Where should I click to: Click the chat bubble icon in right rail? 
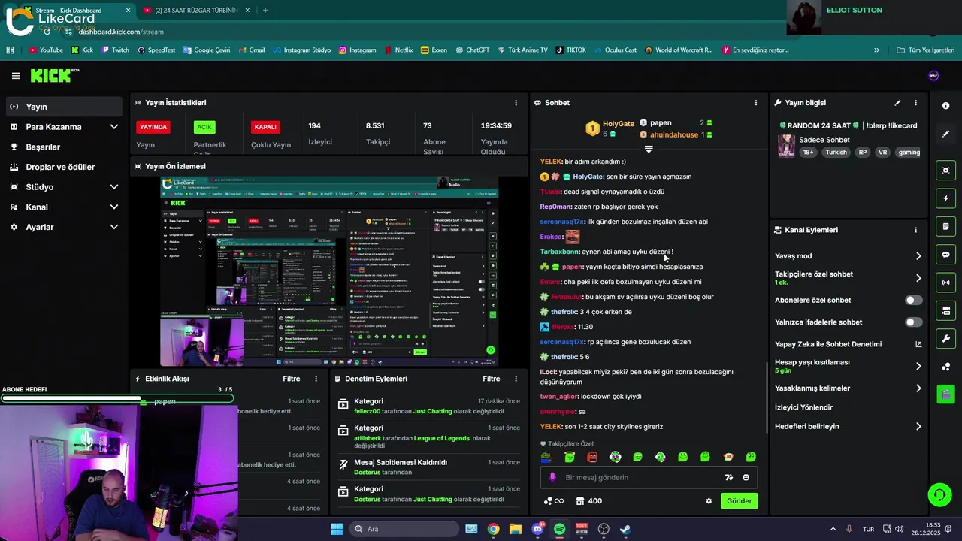(945, 255)
